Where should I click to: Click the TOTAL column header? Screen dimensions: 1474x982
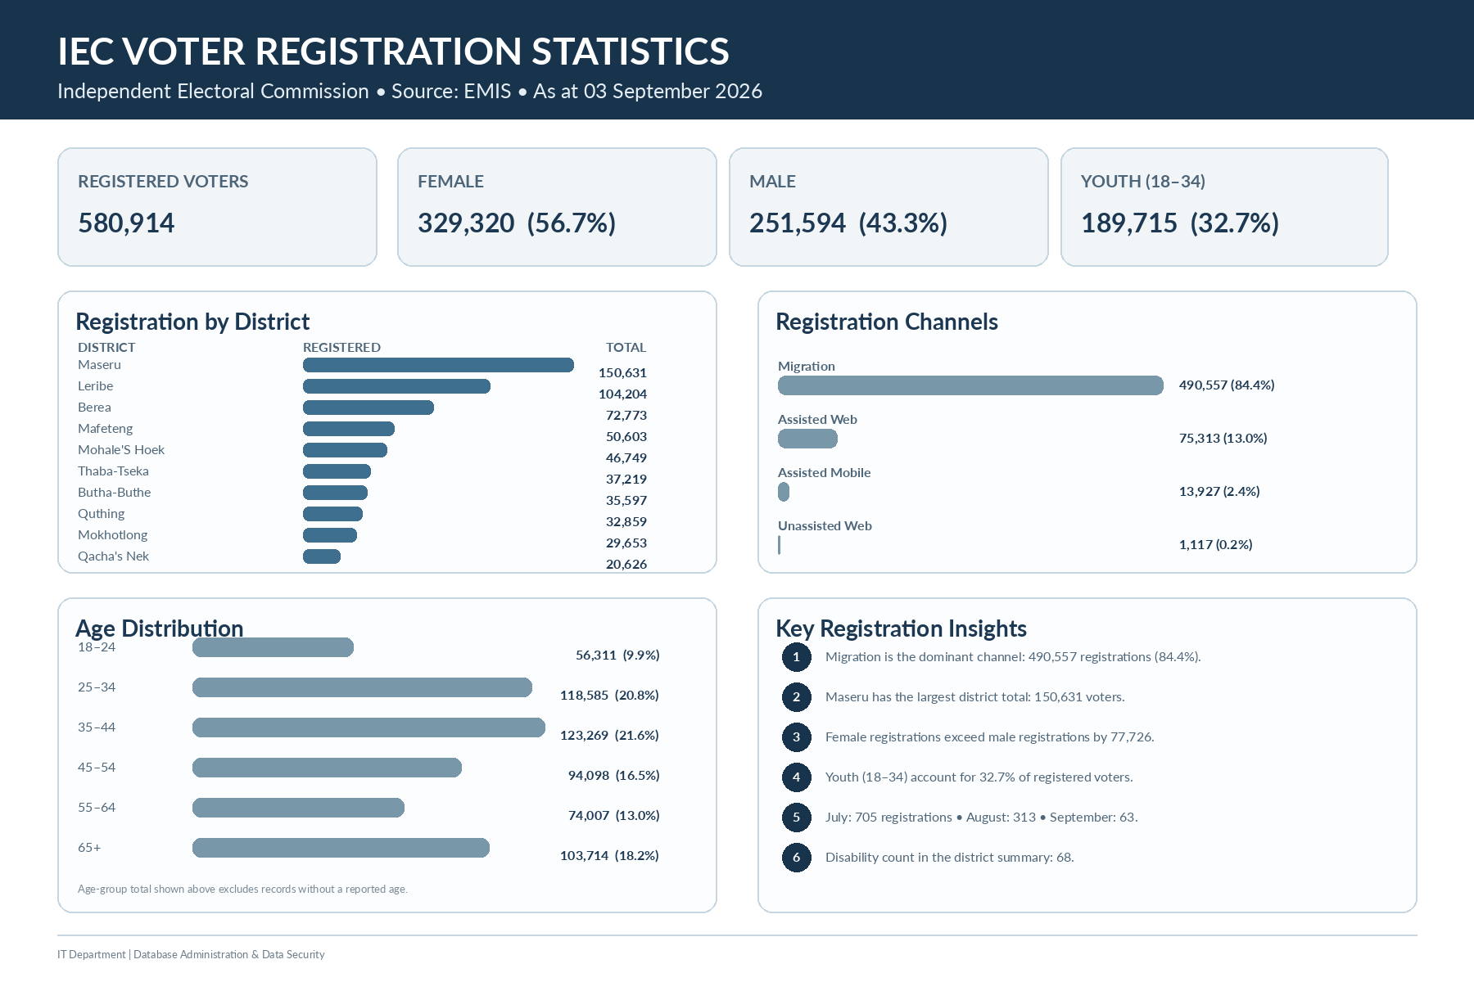626,348
